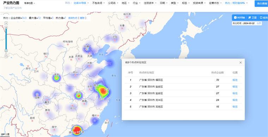Open the 经营状态 filter dropdown

215,3
